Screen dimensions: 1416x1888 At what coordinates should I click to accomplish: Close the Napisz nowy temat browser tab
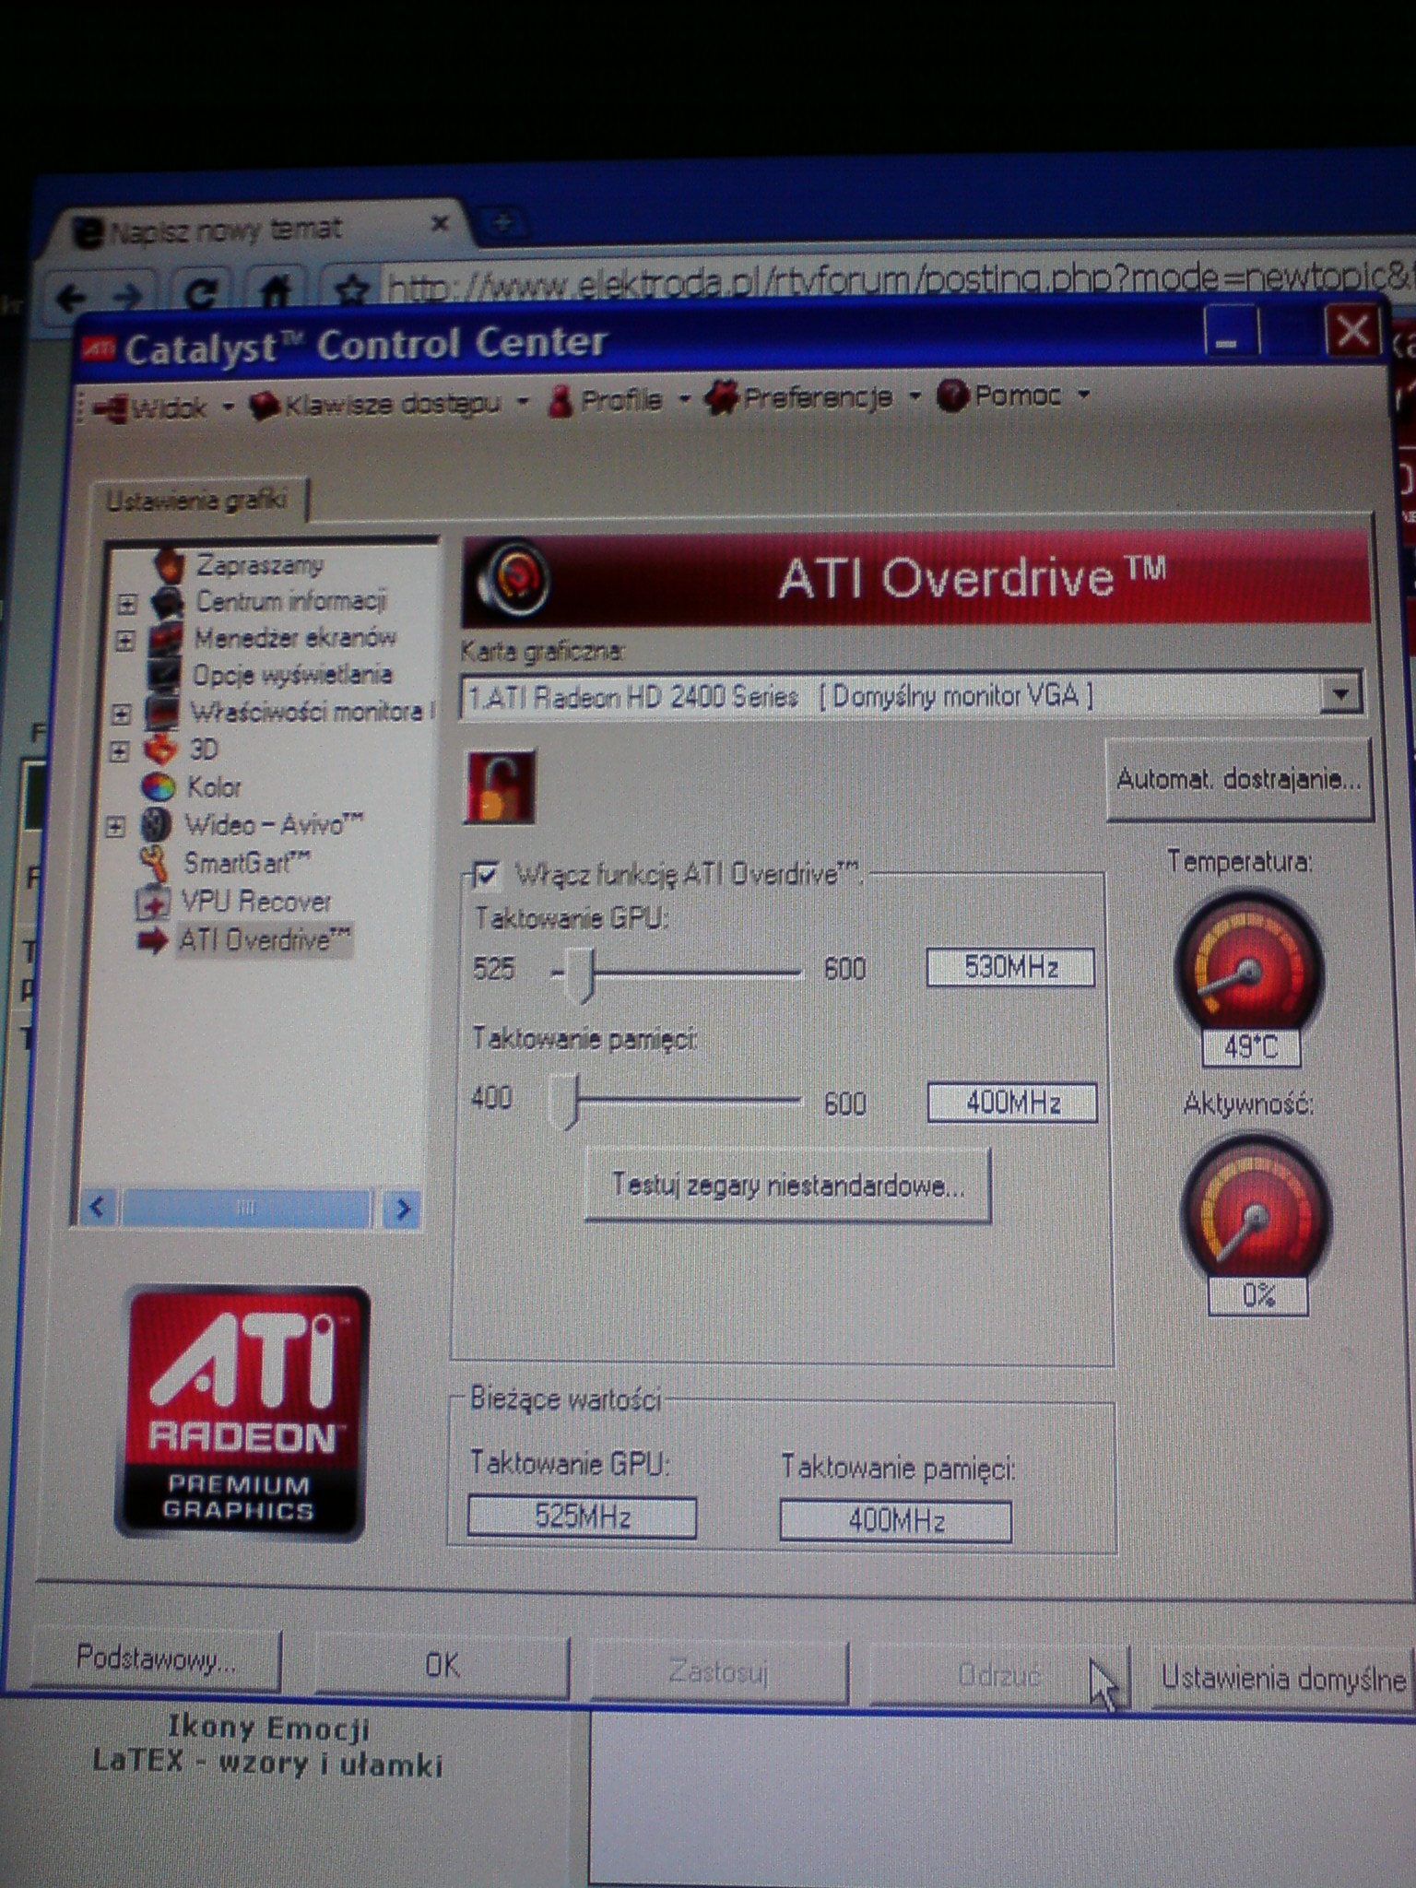(441, 224)
